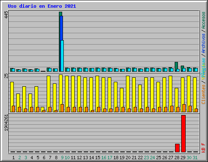This screenshot has width=208, height=162.
Task: Click day label 16 on the x-axis
Action: (104, 158)
